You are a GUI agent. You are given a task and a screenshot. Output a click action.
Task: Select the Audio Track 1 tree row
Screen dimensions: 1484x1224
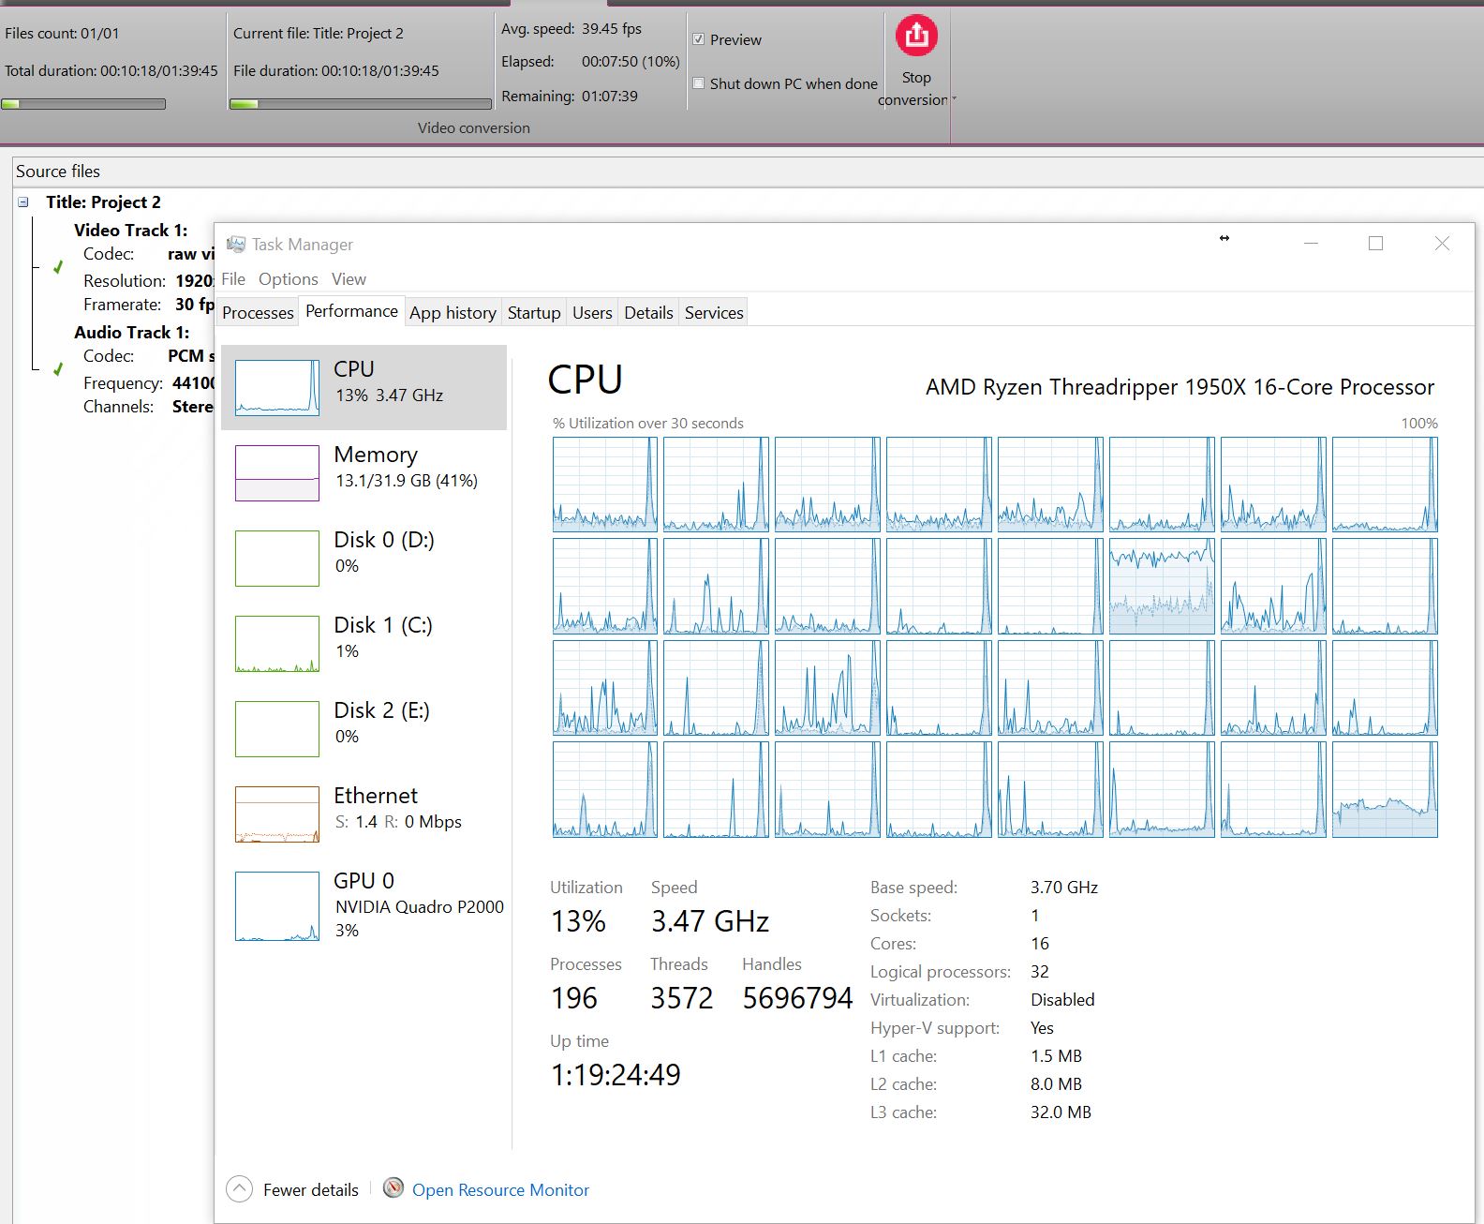(131, 332)
